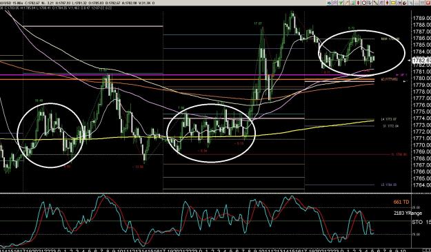Click the STO 15 stochastic label
The width and height of the screenshot is (431, 252).
pyautogui.click(x=421, y=222)
